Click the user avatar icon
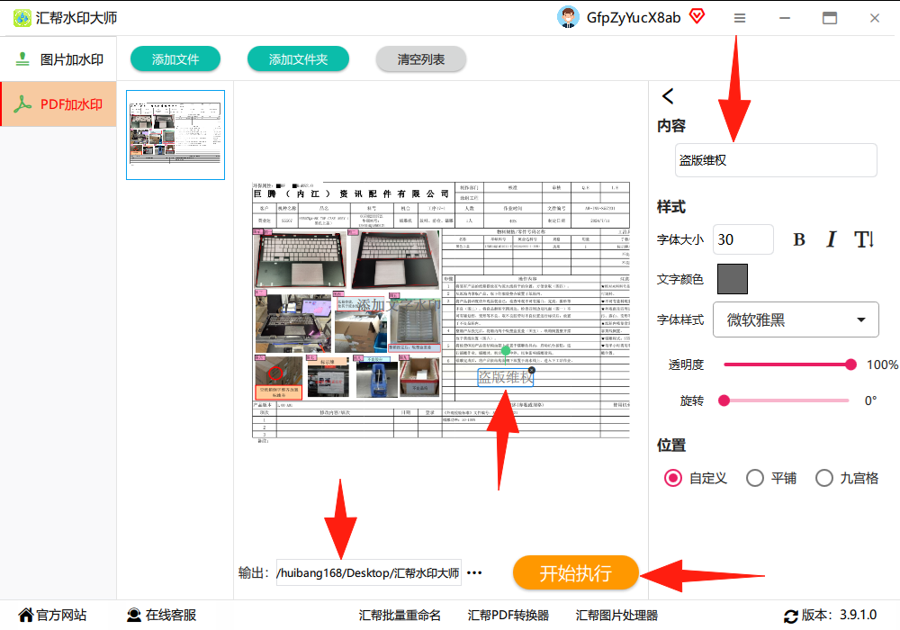 click(x=568, y=17)
